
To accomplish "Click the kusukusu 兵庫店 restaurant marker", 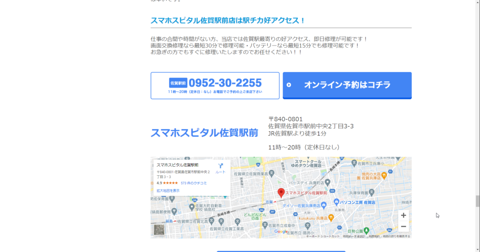I will pos(331,217).
